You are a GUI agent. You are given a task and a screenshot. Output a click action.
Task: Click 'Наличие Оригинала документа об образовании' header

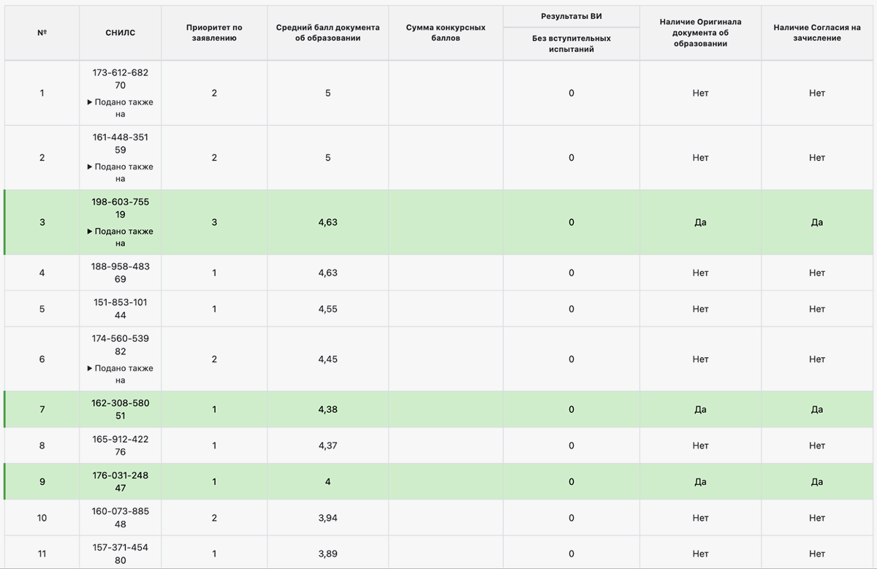pyautogui.click(x=700, y=33)
